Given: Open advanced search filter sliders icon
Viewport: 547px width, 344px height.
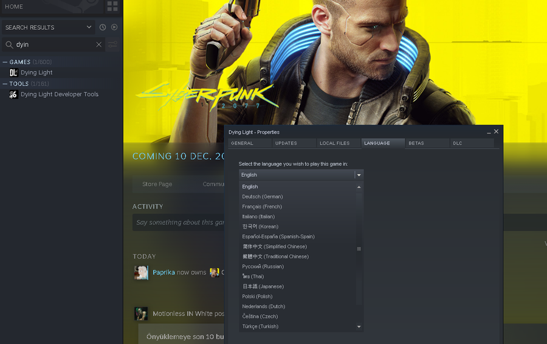Looking at the screenshot, I should click(112, 44).
